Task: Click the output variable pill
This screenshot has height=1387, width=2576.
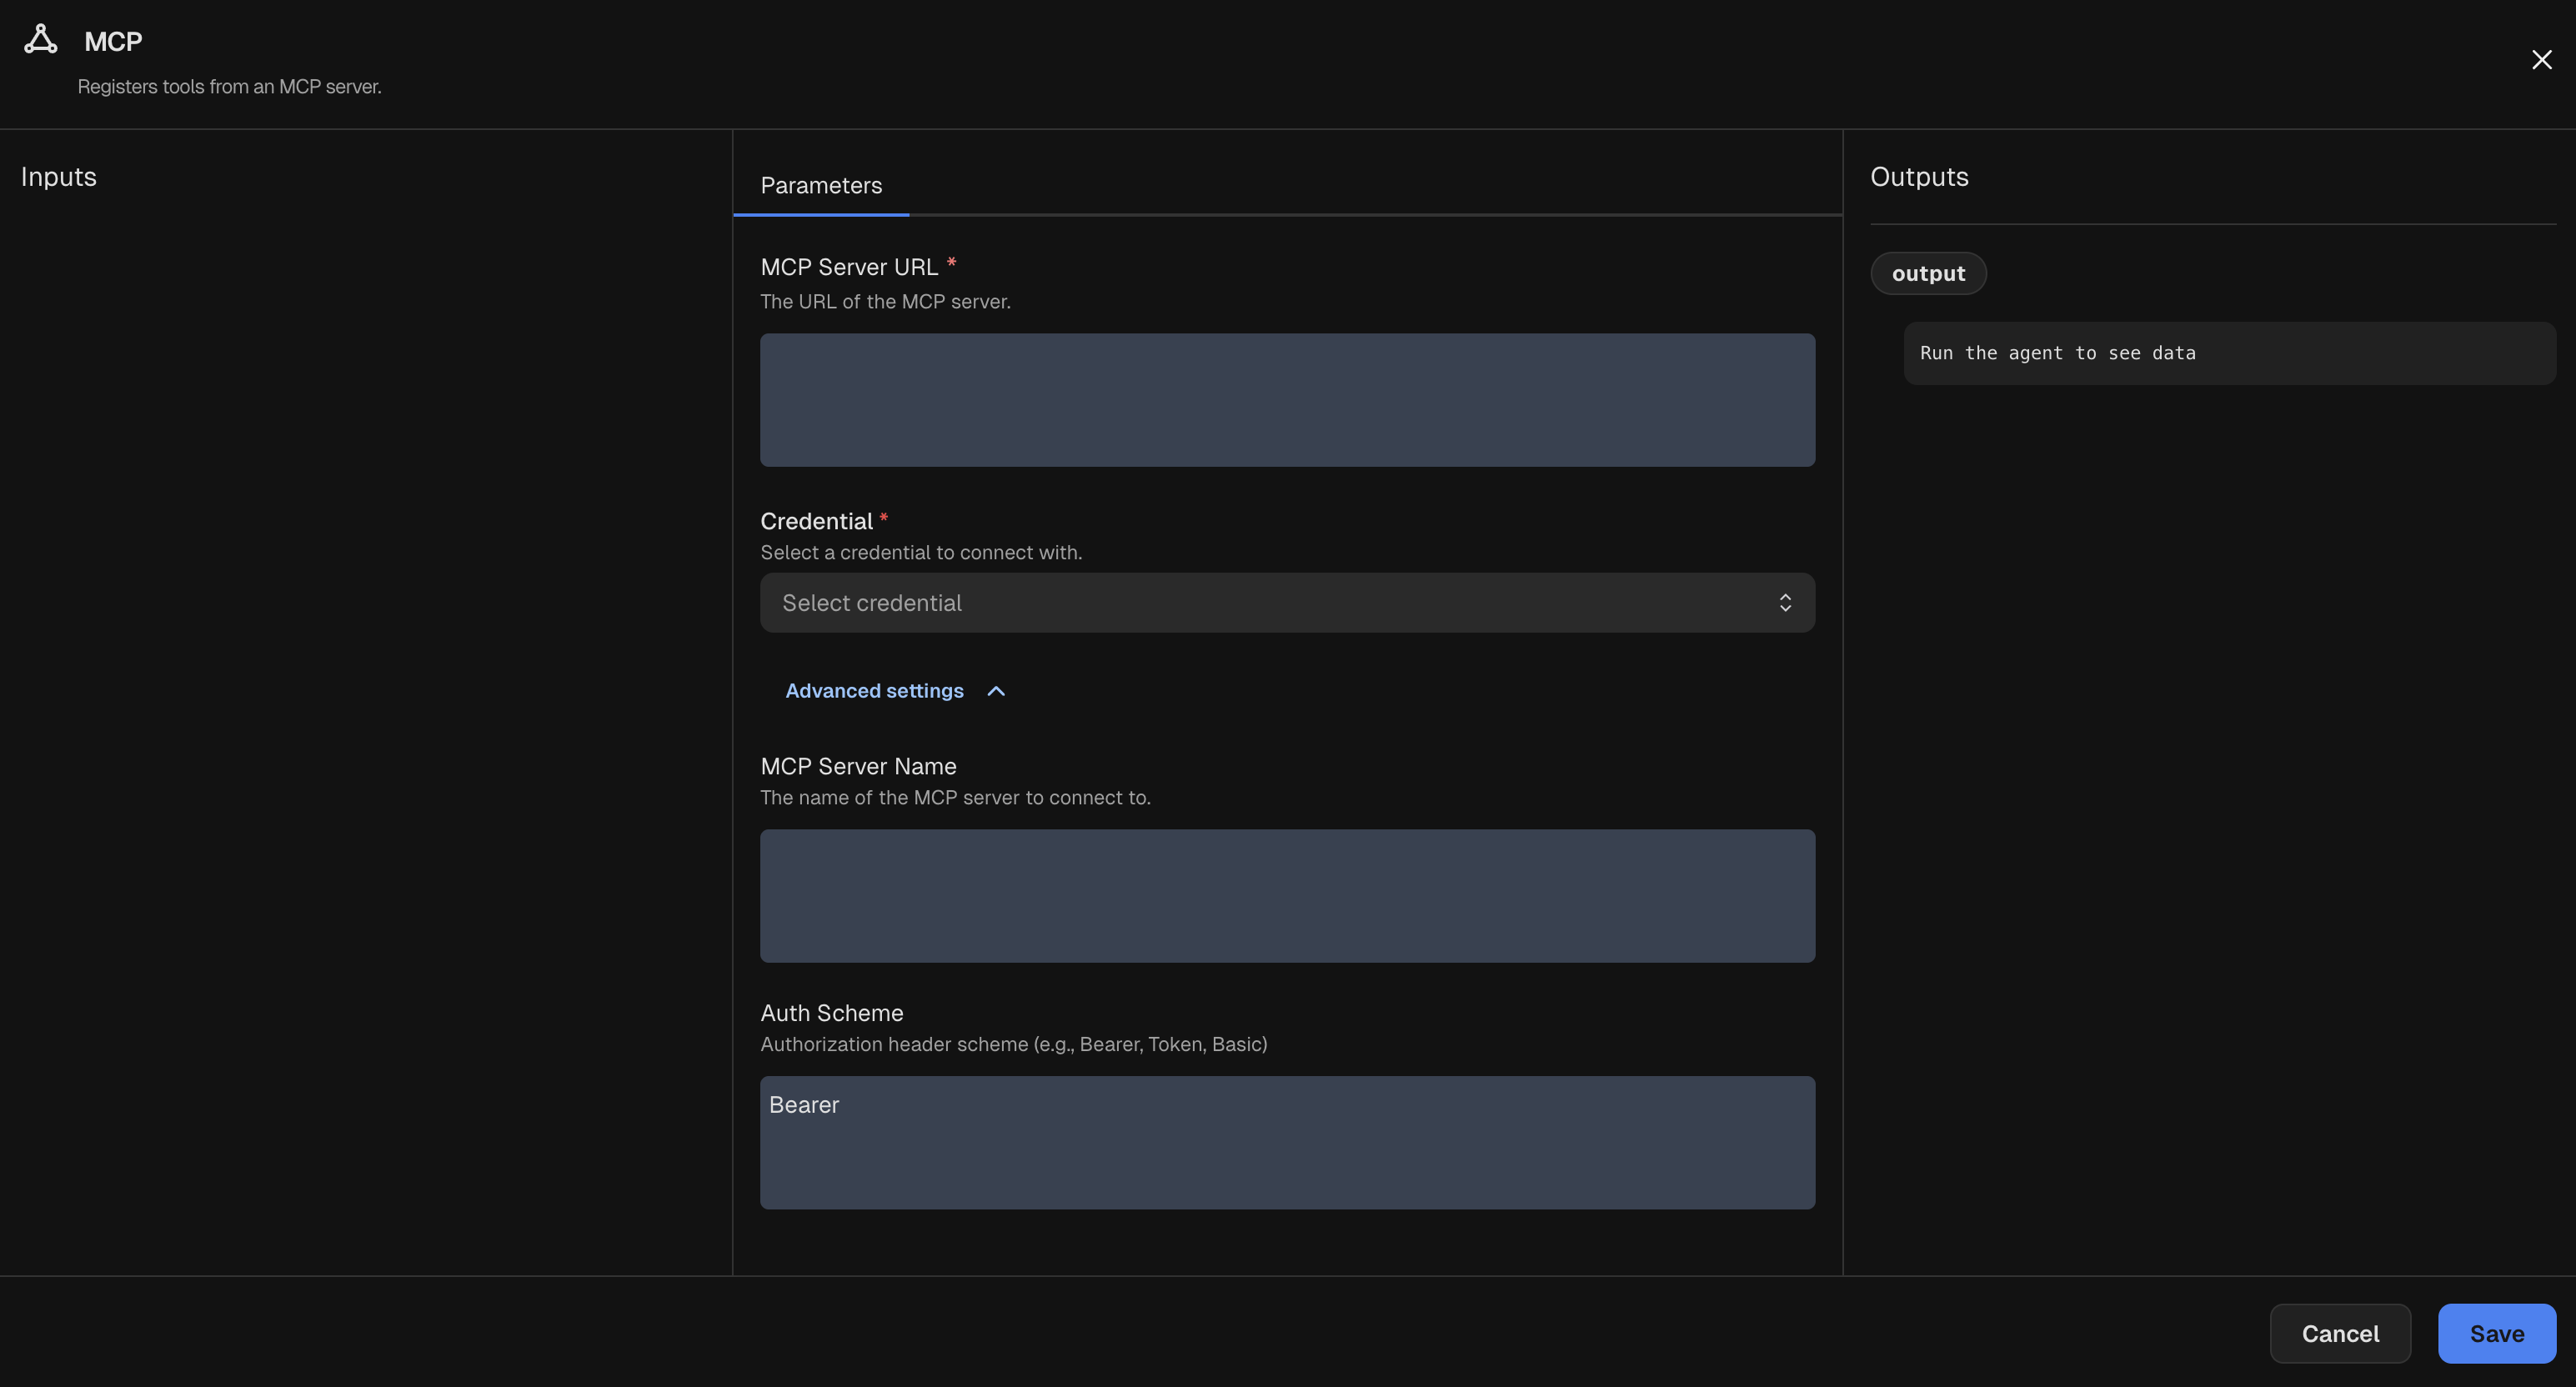Action: (x=1928, y=273)
